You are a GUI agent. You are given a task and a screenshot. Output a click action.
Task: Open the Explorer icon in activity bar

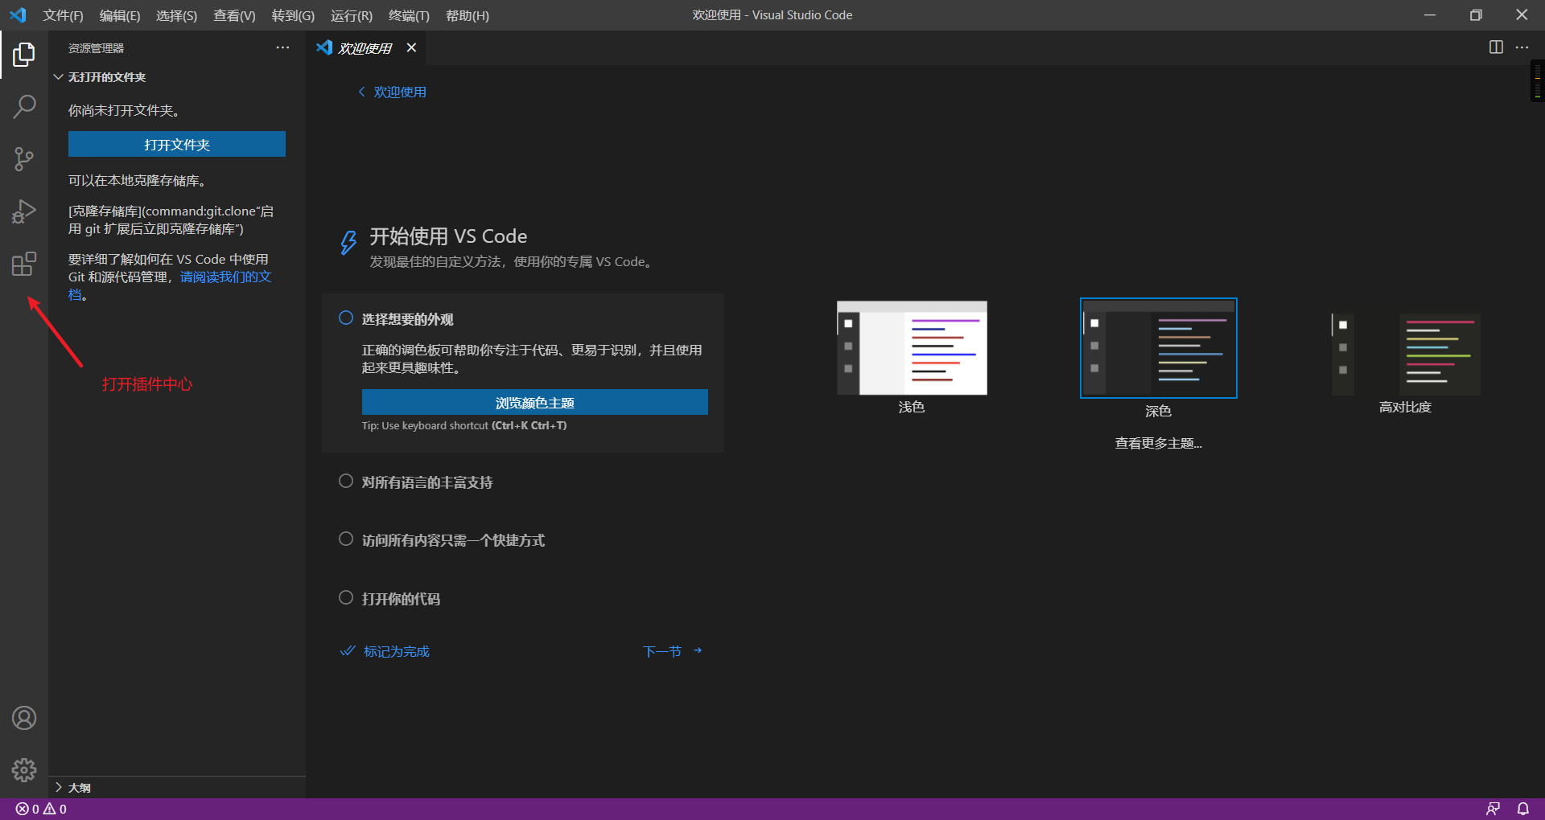click(x=24, y=54)
